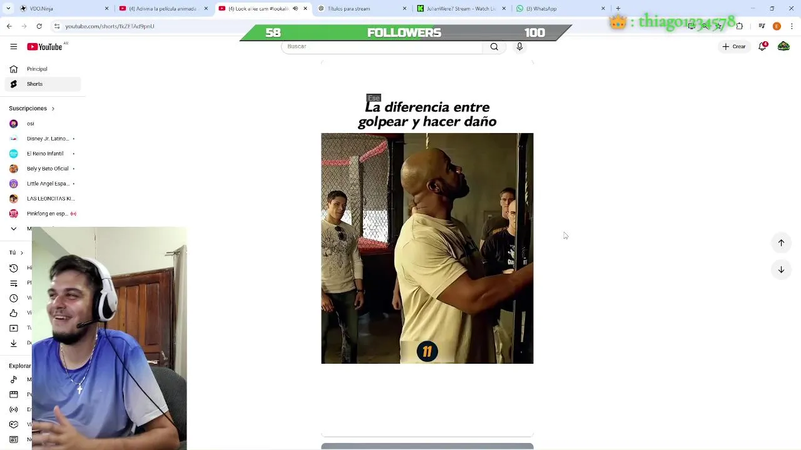Open LAS LEONCITAS channel
Screen dimensions: 801x450
43,199
